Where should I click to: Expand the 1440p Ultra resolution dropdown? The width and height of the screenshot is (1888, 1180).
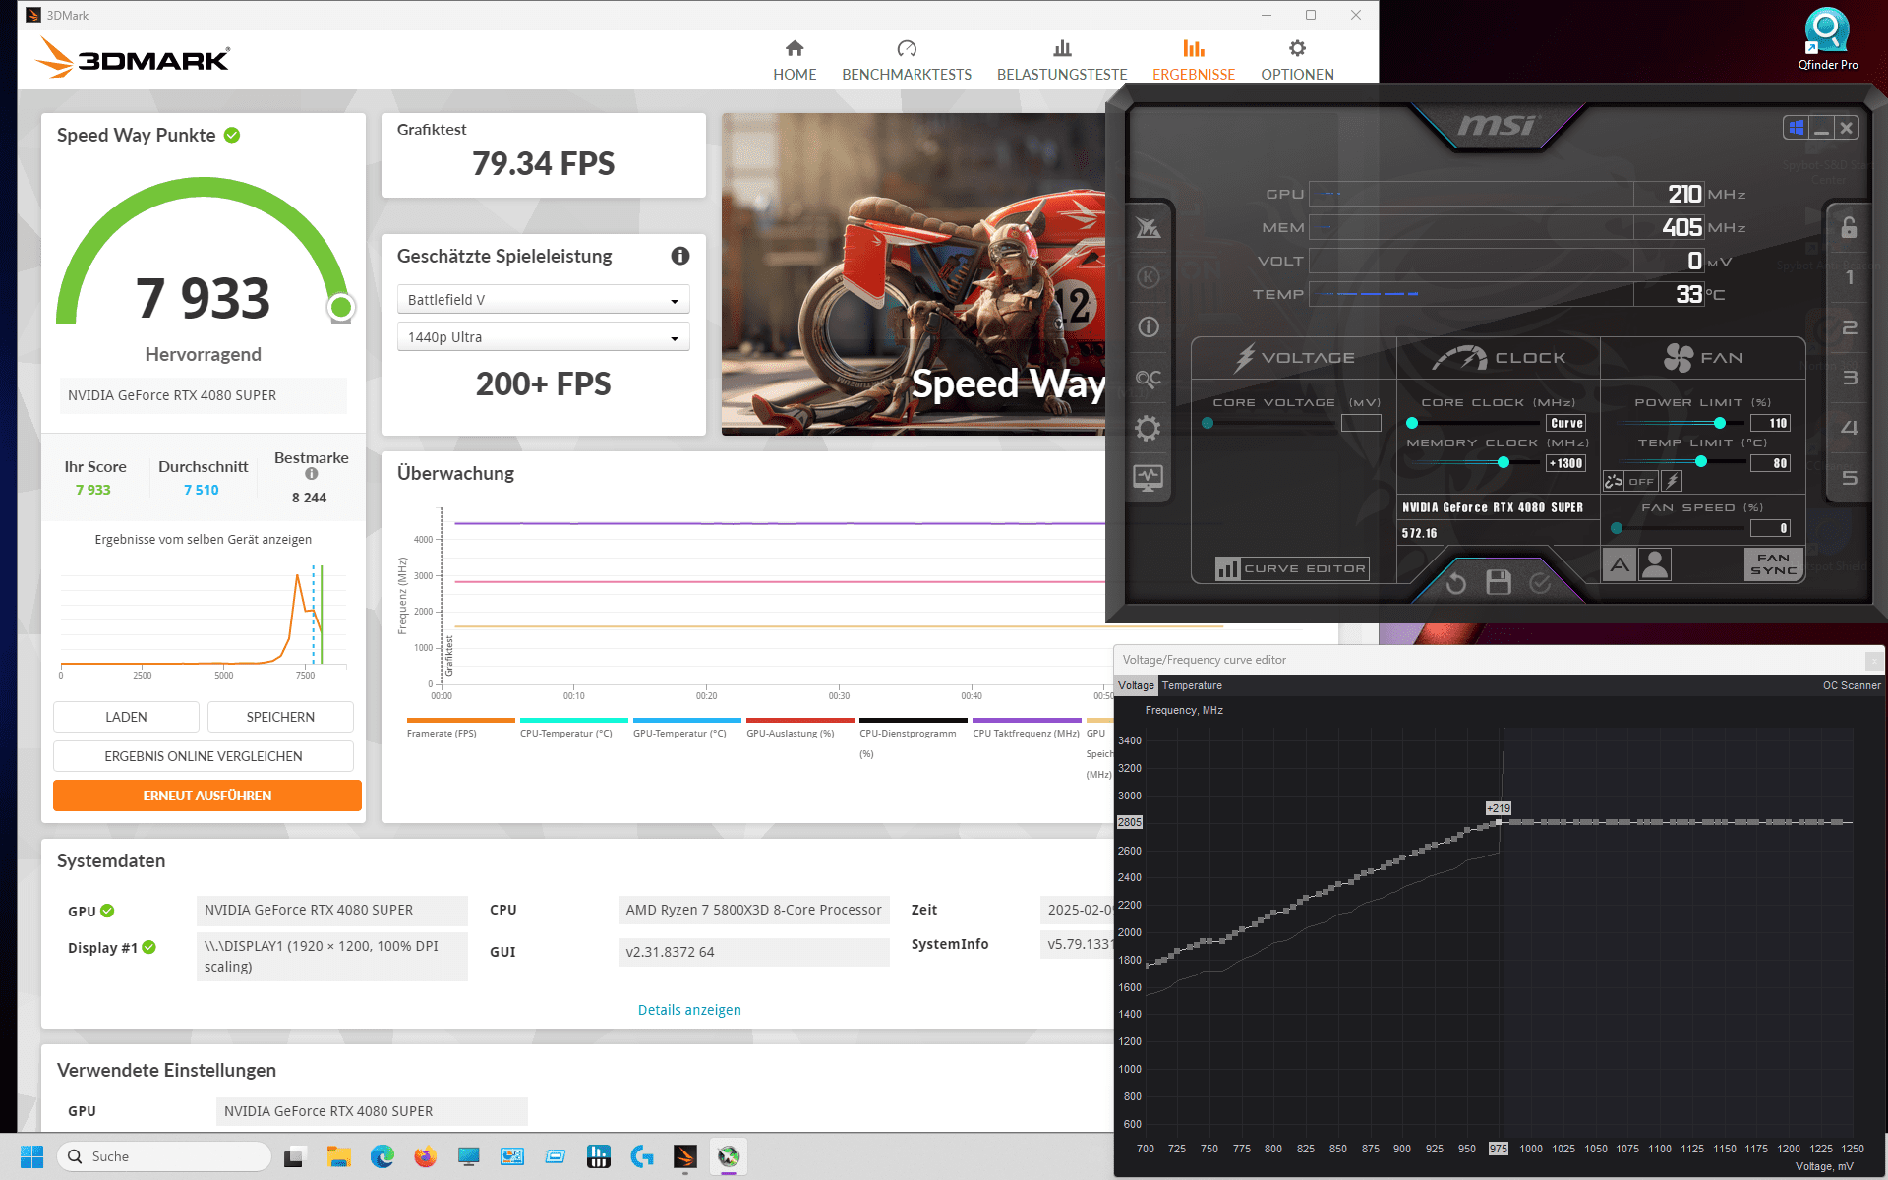(543, 337)
